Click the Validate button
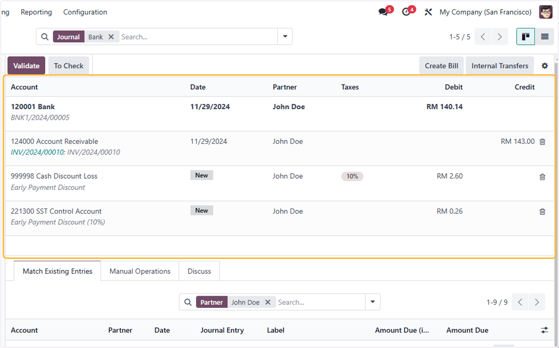559x348 pixels. 26,66
